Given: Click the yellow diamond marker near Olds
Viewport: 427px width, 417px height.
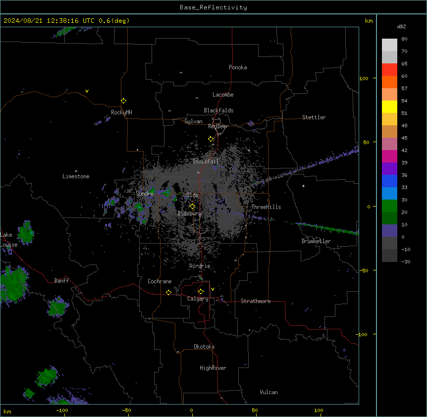Looking at the screenshot, I should (x=192, y=207).
